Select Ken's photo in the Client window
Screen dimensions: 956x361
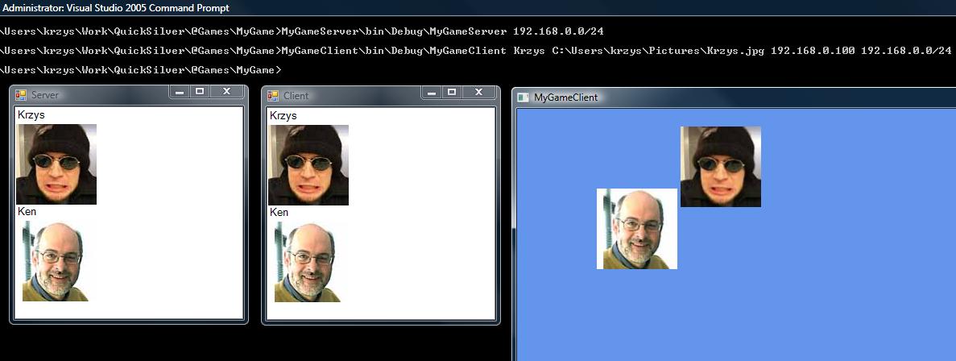click(307, 262)
